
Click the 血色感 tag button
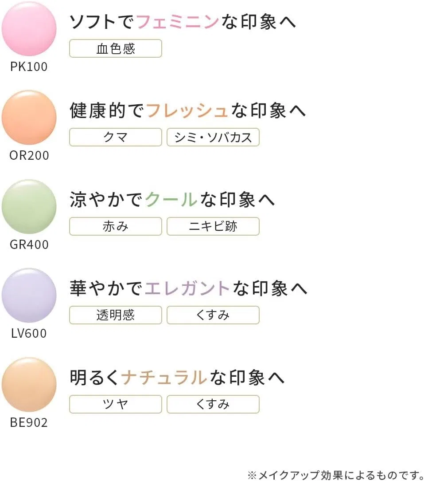coord(116,48)
